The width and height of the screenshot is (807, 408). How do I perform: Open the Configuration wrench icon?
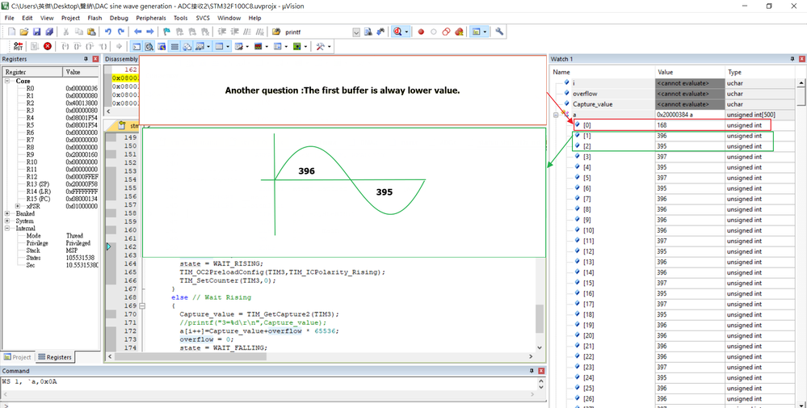point(500,32)
